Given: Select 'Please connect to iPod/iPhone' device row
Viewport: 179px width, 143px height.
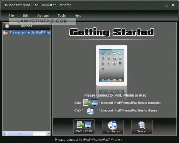Looking at the screenshot, I should tap(27, 33).
